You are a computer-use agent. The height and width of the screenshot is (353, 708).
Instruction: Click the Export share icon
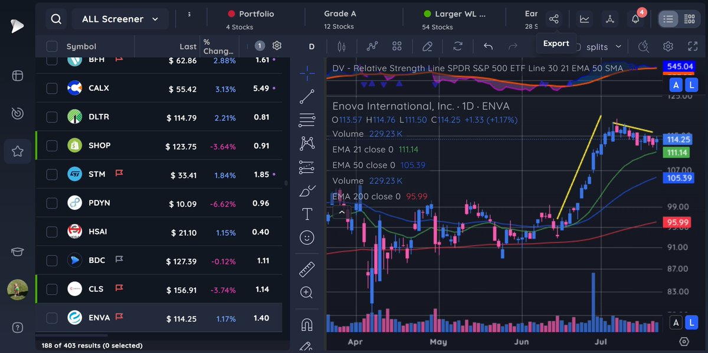click(x=553, y=19)
